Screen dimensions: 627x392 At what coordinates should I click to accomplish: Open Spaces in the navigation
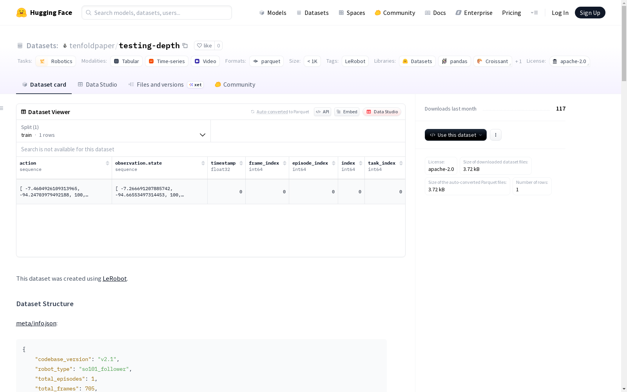[x=352, y=13]
